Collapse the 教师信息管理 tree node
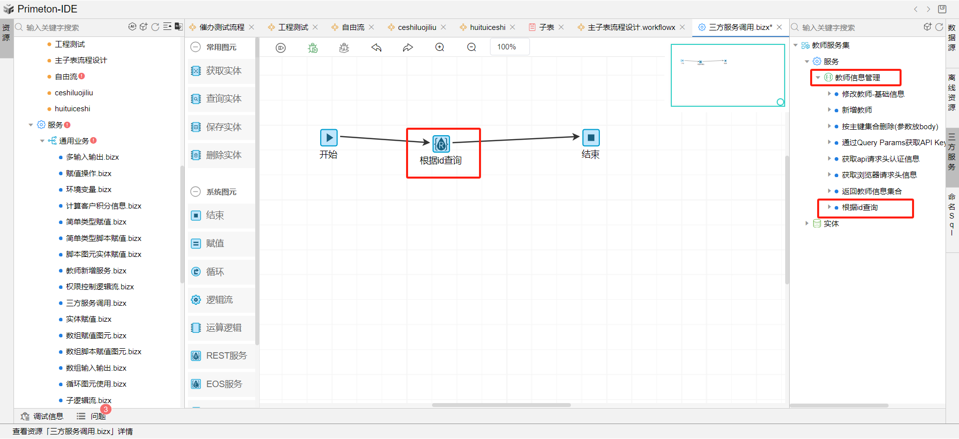 click(818, 78)
